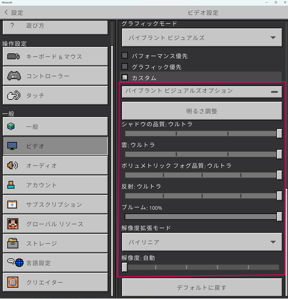
Task: Open the 解像度拡張モード バイリニア dropdown
Action: [202, 242]
